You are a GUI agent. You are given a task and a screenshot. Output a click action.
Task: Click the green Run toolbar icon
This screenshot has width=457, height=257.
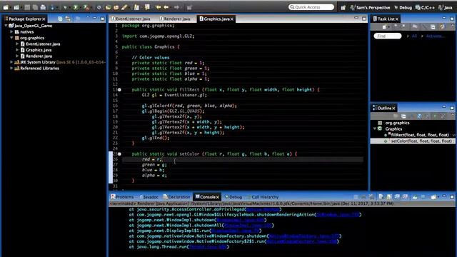76,7
